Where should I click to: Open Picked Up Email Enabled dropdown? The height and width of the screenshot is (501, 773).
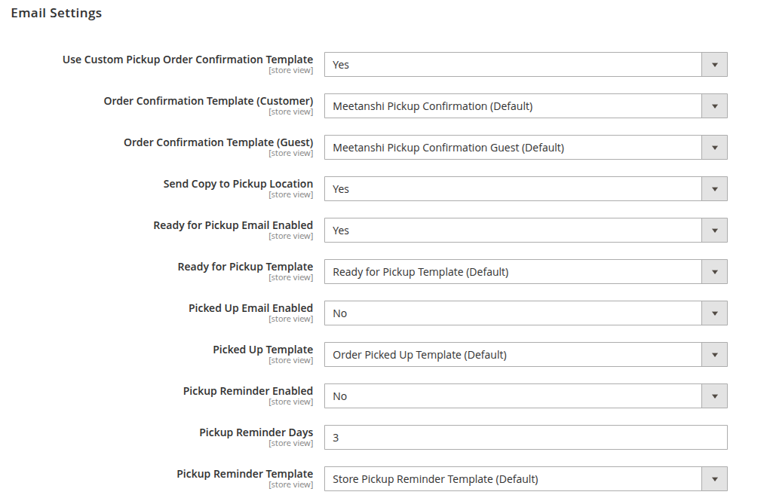click(526, 313)
